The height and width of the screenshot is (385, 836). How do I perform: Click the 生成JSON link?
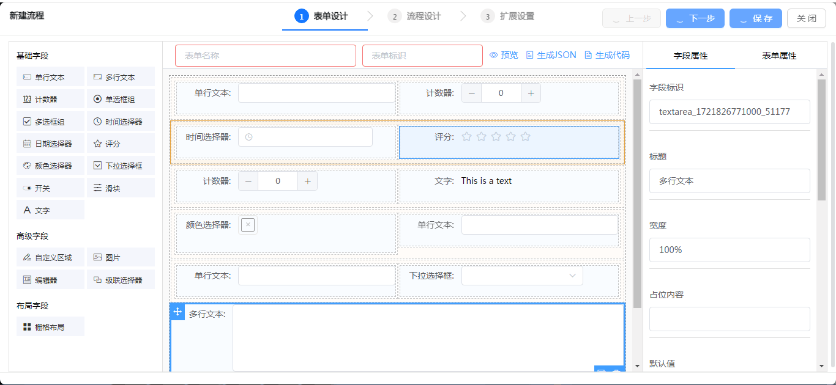coord(551,55)
